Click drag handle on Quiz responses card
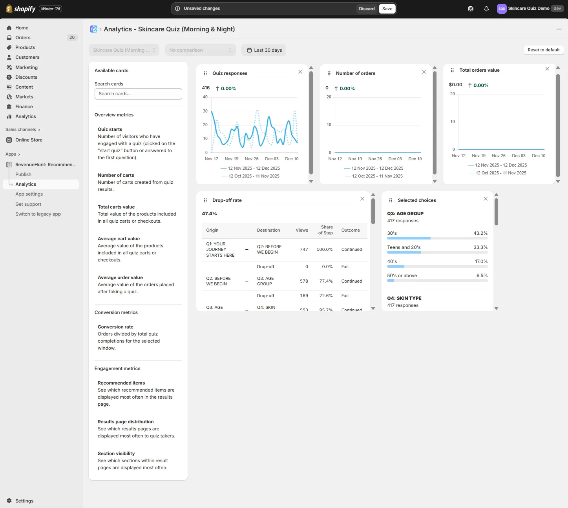 tap(205, 73)
